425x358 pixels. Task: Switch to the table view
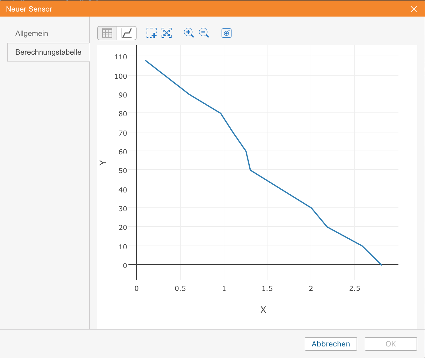107,33
